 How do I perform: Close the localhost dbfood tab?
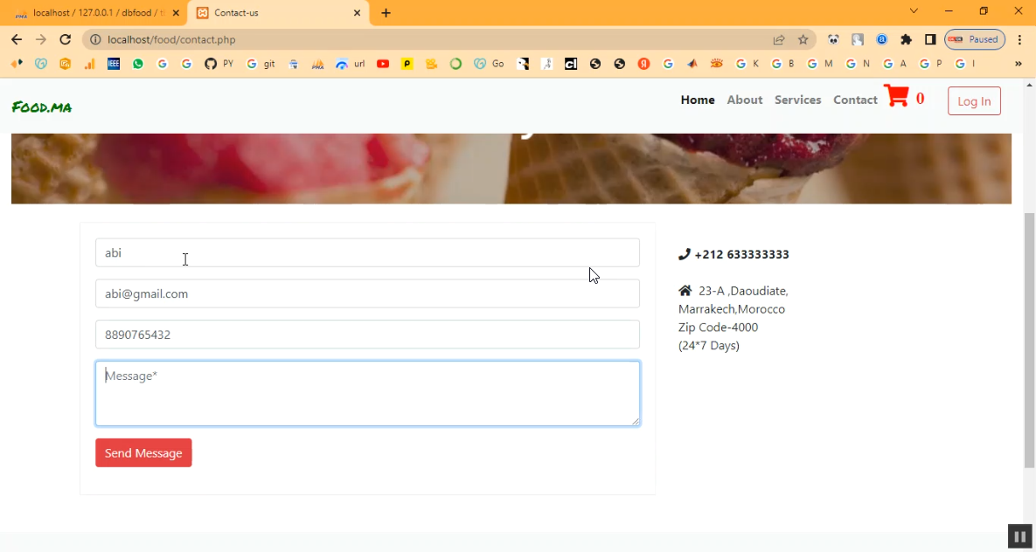(x=175, y=12)
